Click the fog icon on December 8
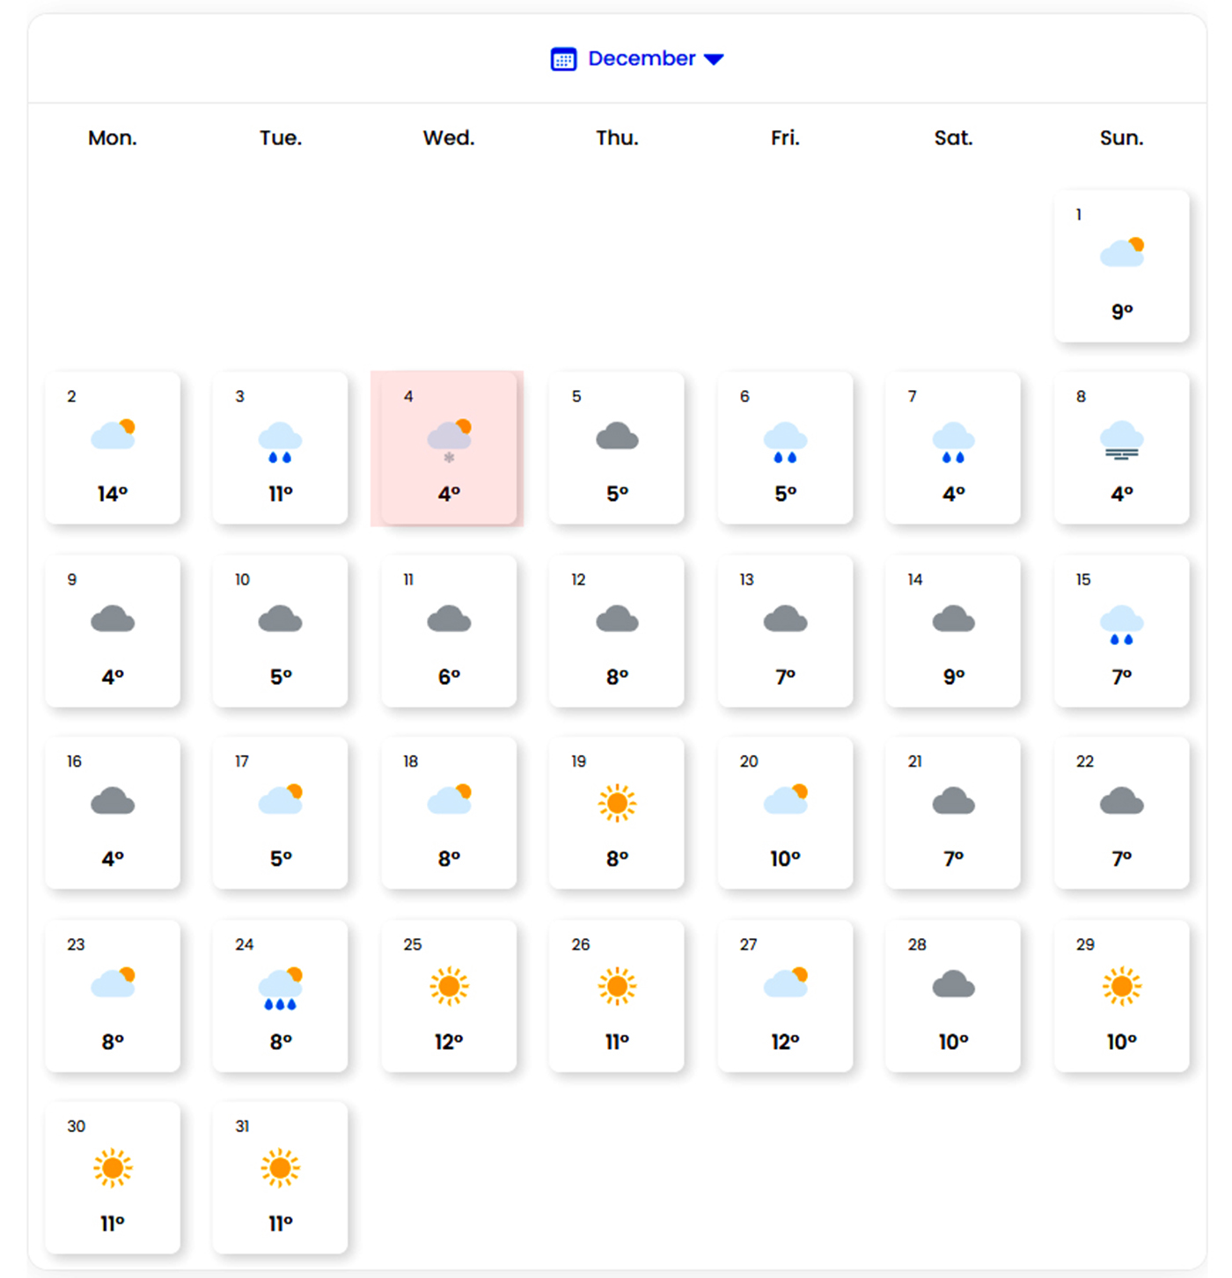1232x1278 pixels. (x=1122, y=441)
